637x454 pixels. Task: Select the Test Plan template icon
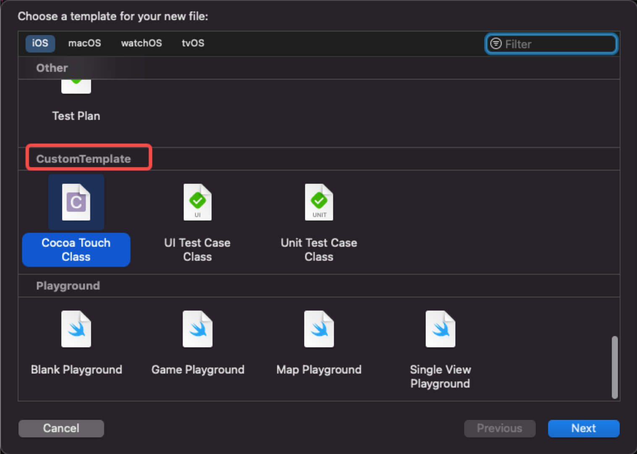[x=76, y=87]
